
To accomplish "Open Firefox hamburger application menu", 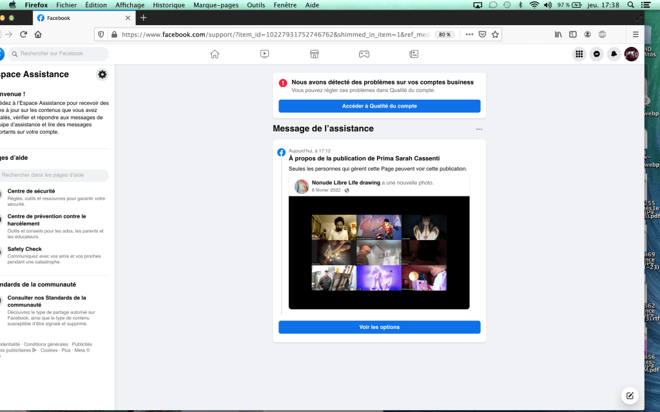I will pyautogui.click(x=636, y=34).
